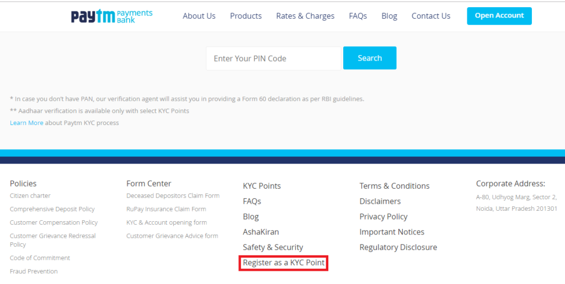The width and height of the screenshot is (565, 284).
Task: Open the Regulatory Disclosure link
Action: pyautogui.click(x=398, y=247)
